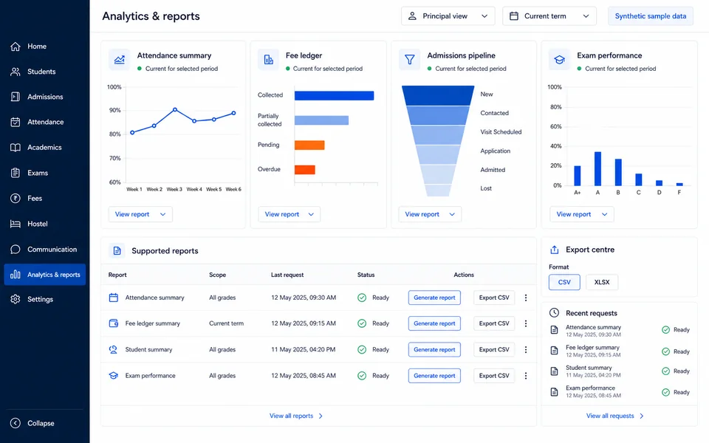Click the Students people icon

coord(16,72)
